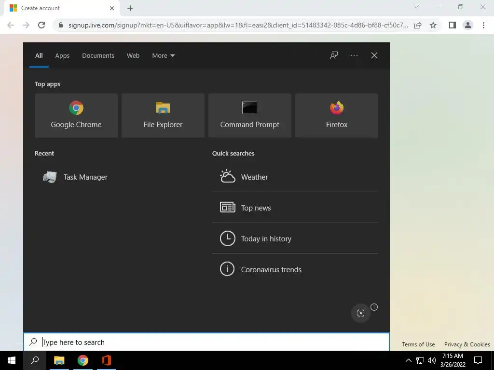Select the All search tab

(39, 56)
